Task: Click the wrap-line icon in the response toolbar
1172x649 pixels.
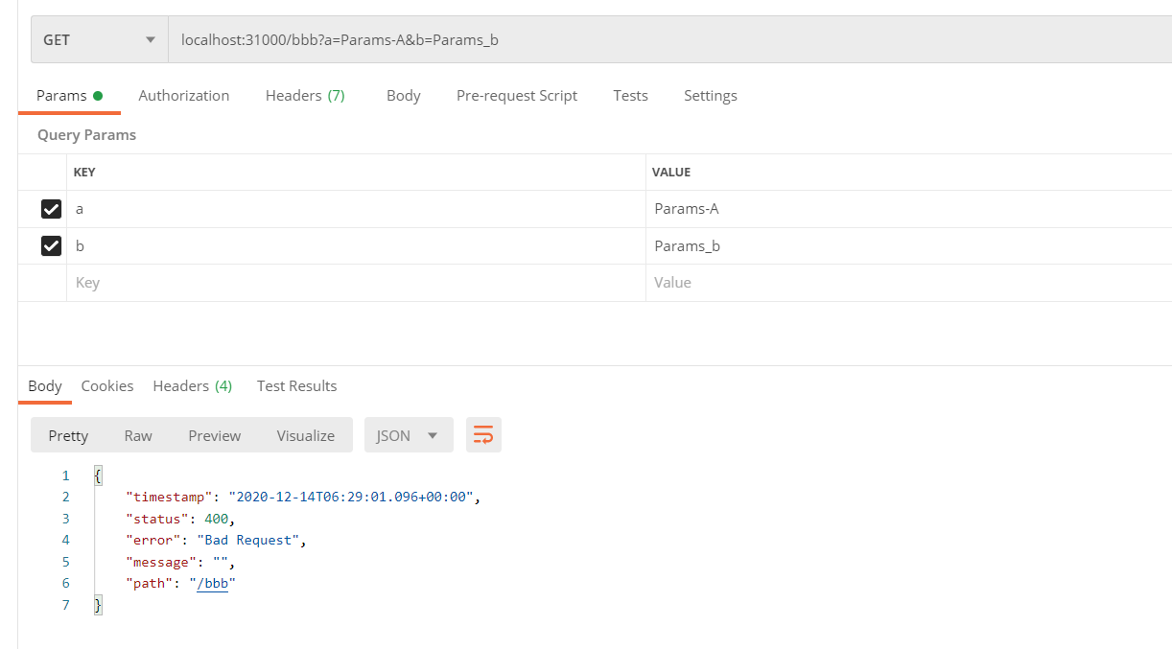Action: pos(483,434)
